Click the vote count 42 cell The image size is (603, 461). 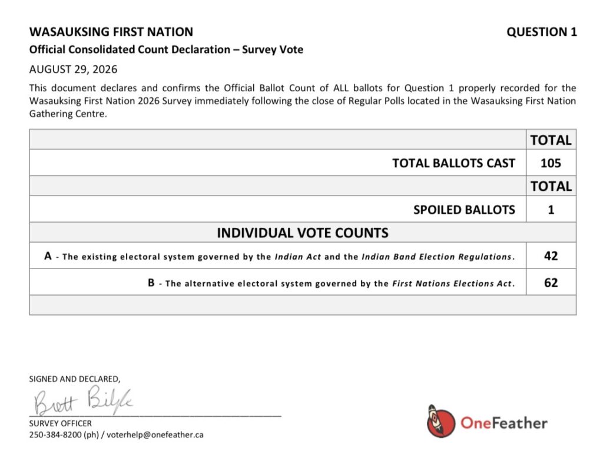click(x=551, y=256)
